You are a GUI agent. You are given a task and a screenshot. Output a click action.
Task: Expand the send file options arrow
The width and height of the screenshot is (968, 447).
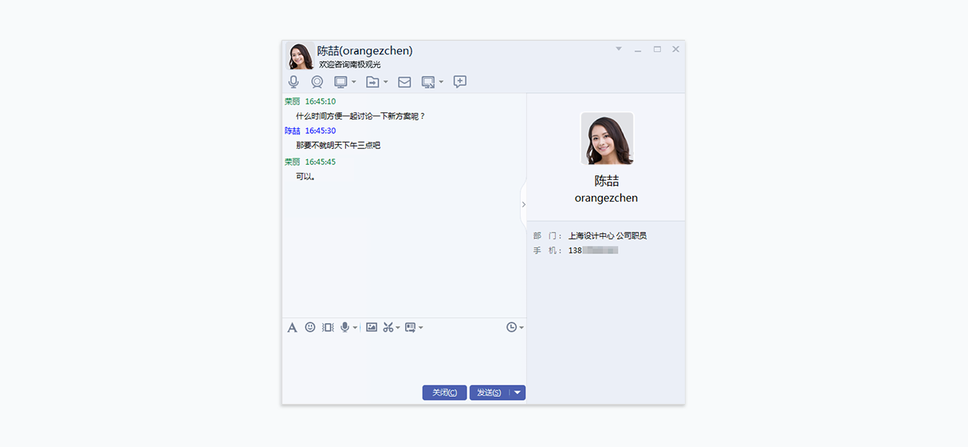[x=386, y=82]
